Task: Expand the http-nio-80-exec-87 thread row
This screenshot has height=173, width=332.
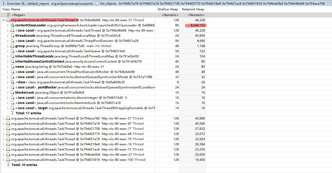Action: click(x=3, y=124)
